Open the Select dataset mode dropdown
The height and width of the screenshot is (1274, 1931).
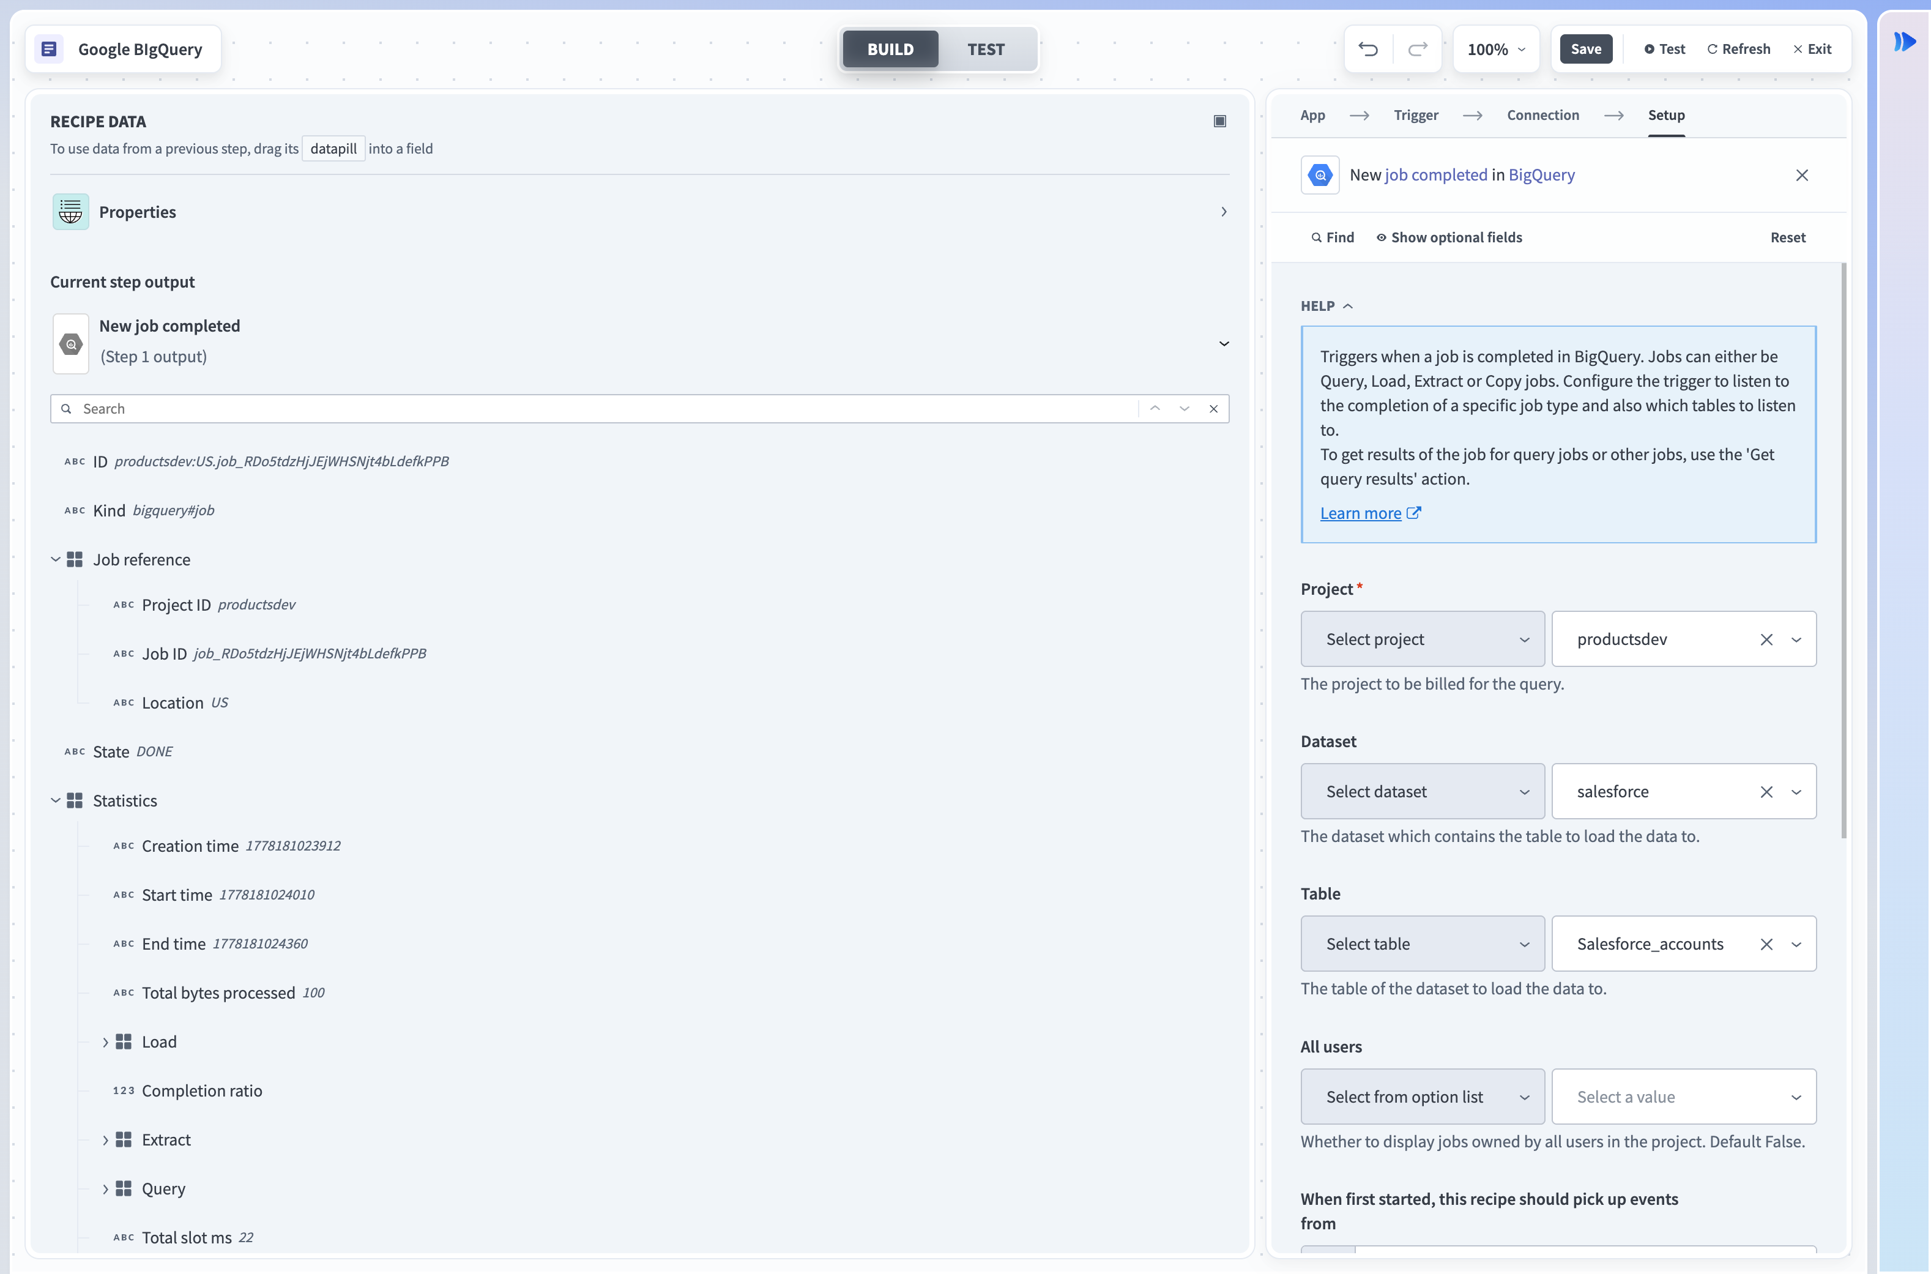(1423, 791)
